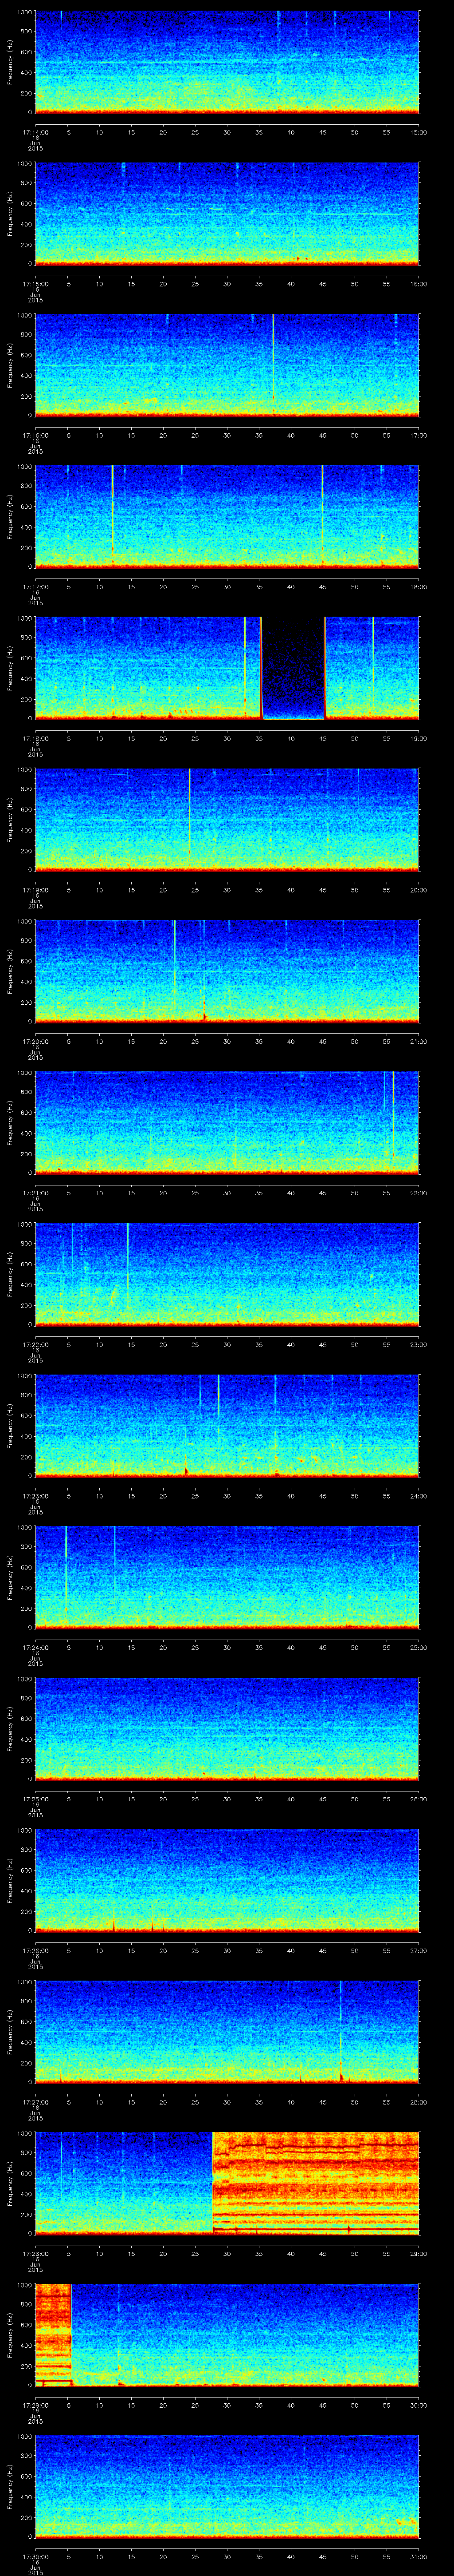The width and height of the screenshot is (454, 2576).
Task: Click the 17:30:00 start time label
Action: (35, 2557)
